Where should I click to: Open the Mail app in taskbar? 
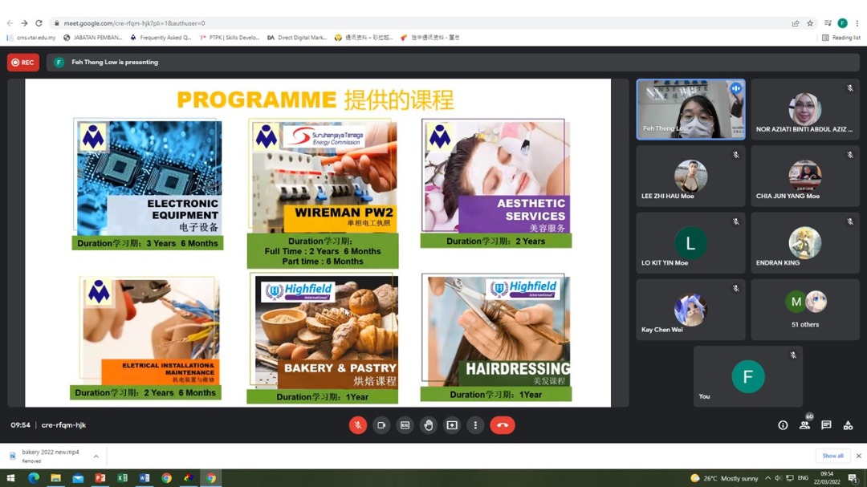click(77, 478)
